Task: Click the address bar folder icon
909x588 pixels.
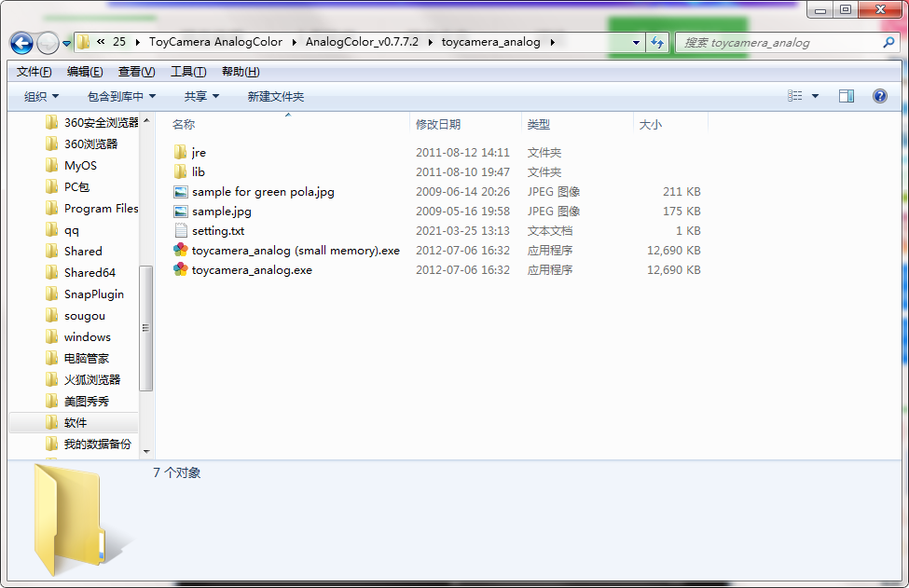Action: coord(84,42)
